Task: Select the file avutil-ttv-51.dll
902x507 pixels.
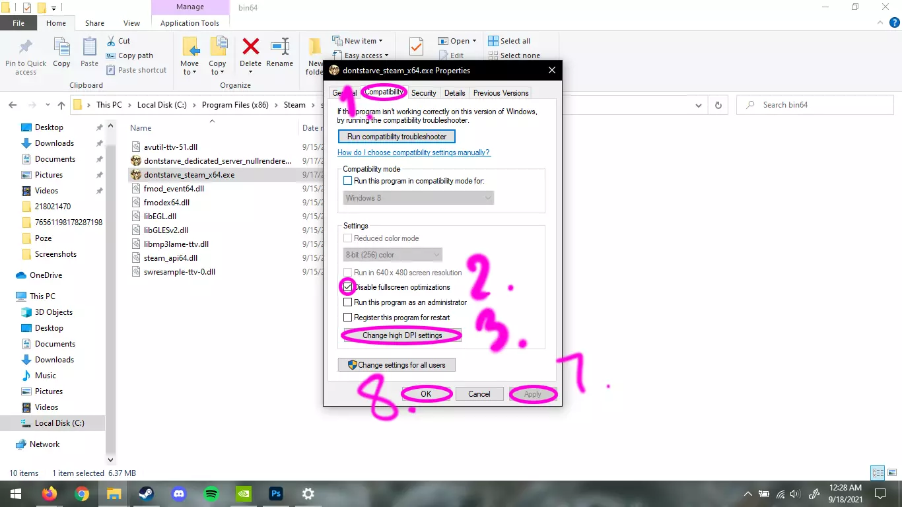Action: tap(170, 147)
